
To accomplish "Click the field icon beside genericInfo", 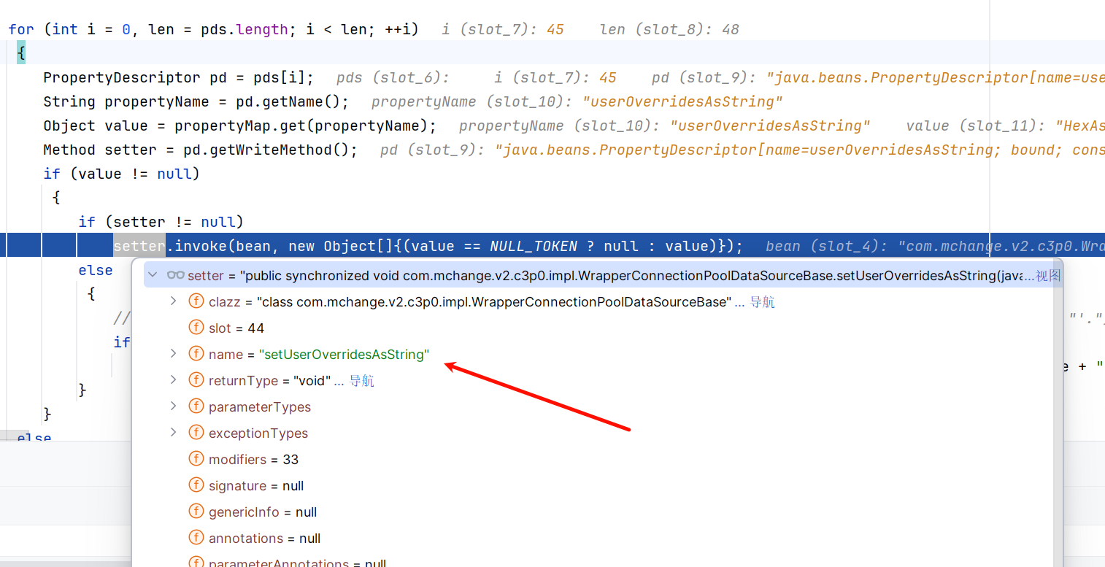I will (196, 512).
